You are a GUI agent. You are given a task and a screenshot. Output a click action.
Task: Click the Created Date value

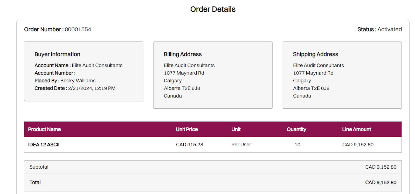[x=92, y=88]
